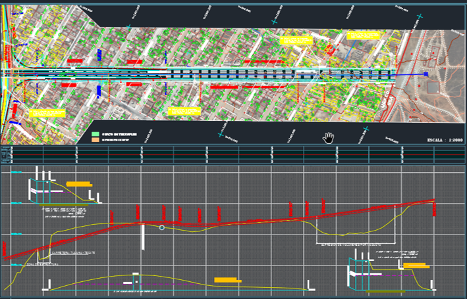Click the orange legend color swatch

point(96,139)
